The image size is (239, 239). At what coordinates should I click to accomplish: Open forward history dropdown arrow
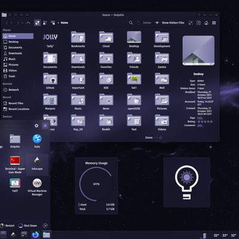[x=22, y=23]
